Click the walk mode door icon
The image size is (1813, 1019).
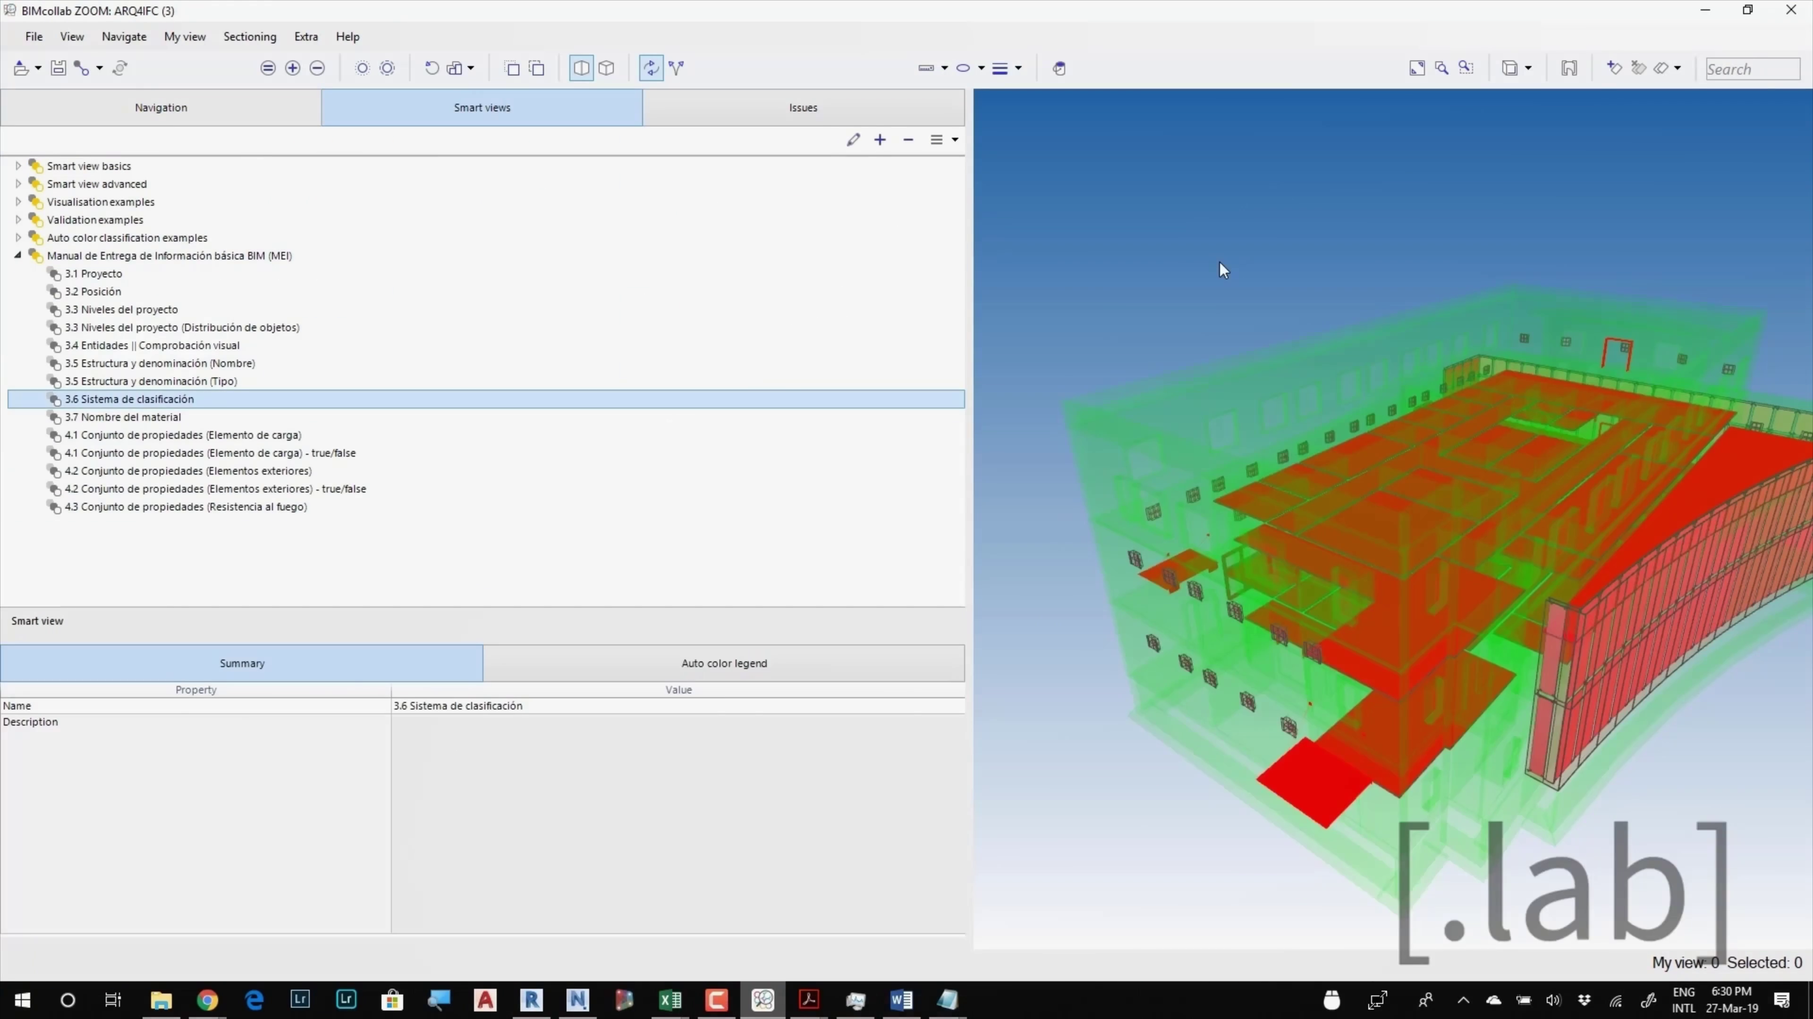[1569, 68]
